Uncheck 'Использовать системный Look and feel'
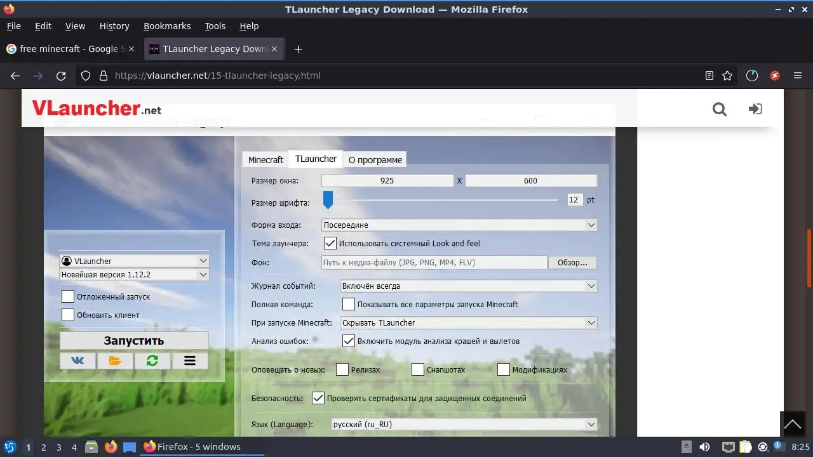Image resolution: width=813 pixels, height=457 pixels. coord(330,243)
